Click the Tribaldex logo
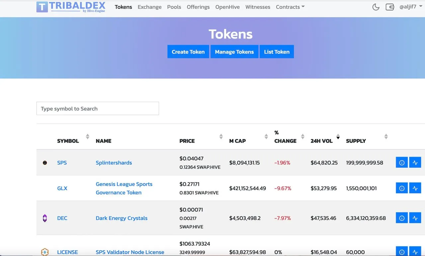This screenshot has width=425, height=256. click(71, 7)
